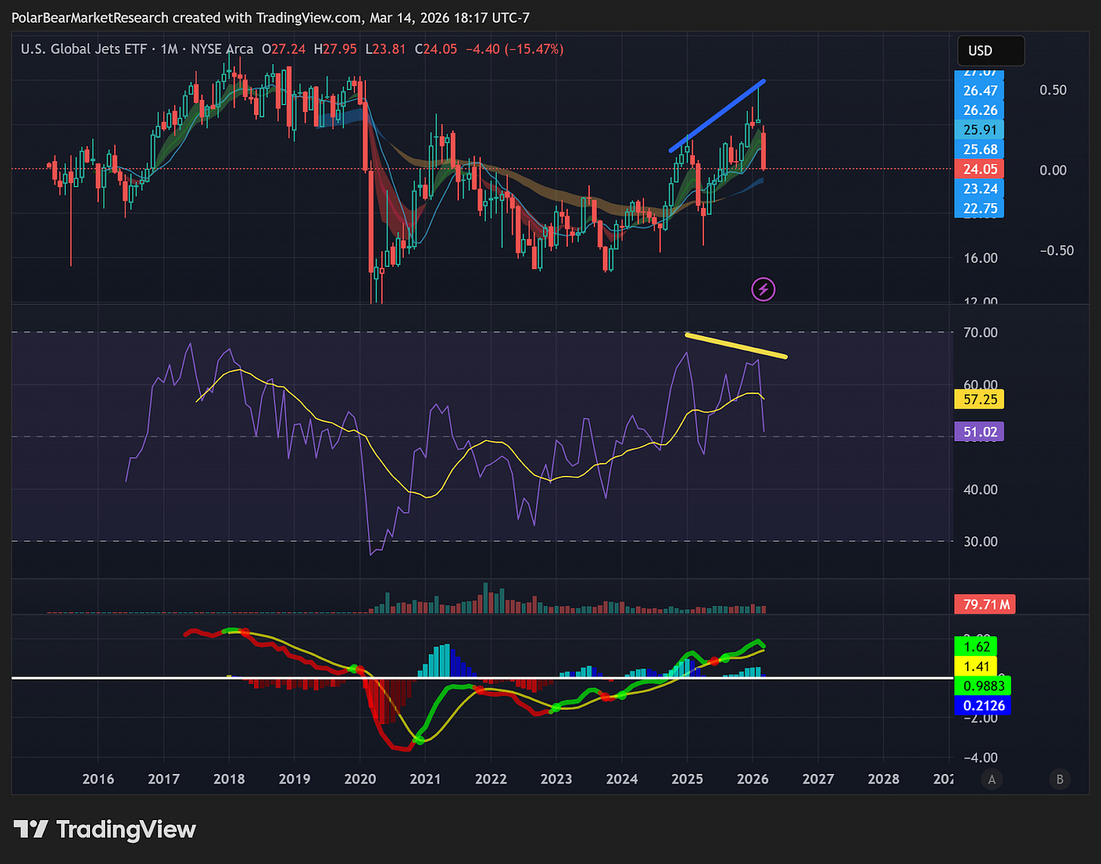Click the 57.25 RSI average label

pos(979,399)
